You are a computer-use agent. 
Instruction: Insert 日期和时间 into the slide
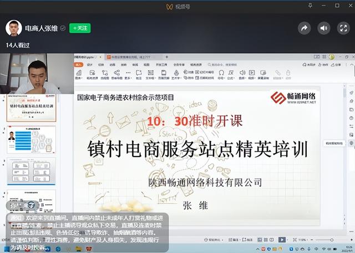(205, 78)
